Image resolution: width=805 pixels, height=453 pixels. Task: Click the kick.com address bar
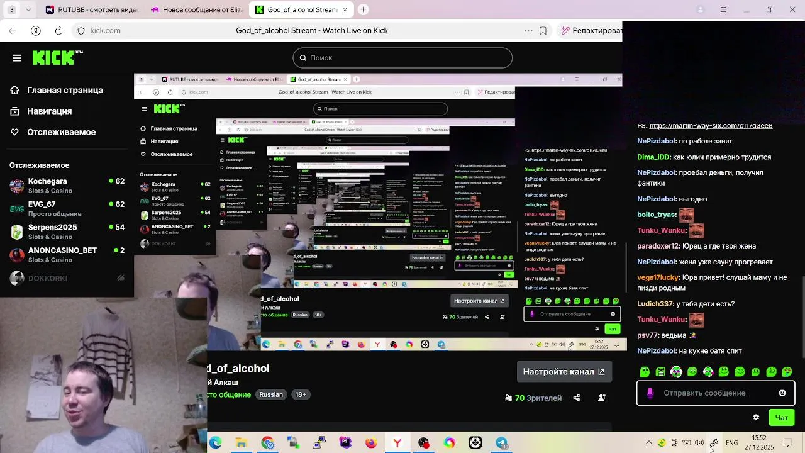click(105, 30)
